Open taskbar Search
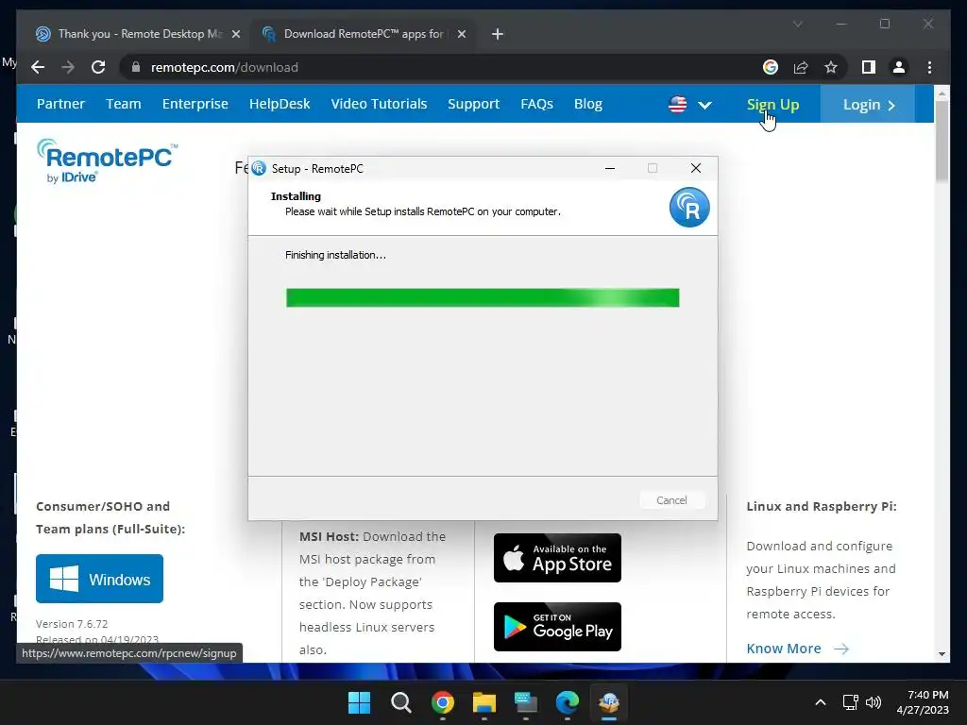The height and width of the screenshot is (725, 967). [x=400, y=702]
